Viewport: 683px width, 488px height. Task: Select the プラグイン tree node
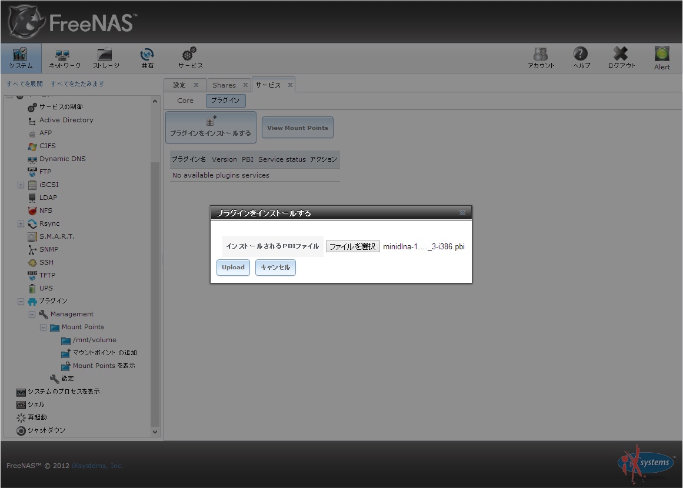pyautogui.click(x=53, y=301)
